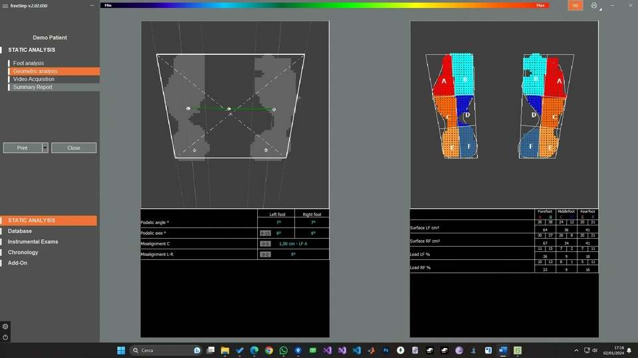Open WhatsApp from the taskbar
This screenshot has width=638, height=358.
(x=284, y=350)
